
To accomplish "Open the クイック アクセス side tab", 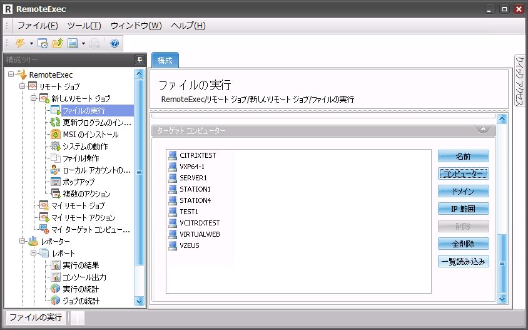I will tap(520, 81).
